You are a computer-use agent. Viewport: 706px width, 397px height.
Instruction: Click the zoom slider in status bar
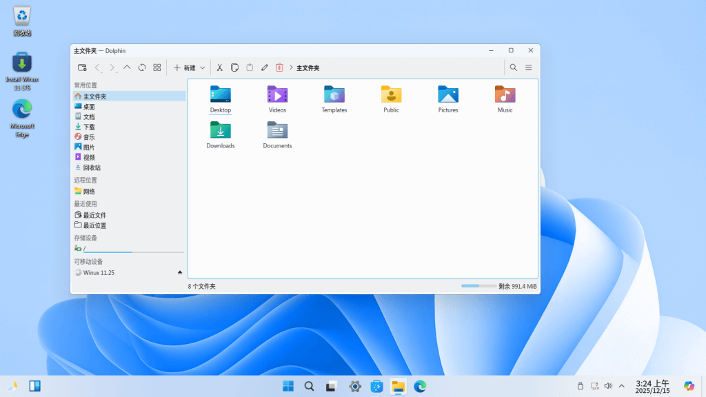(x=478, y=286)
